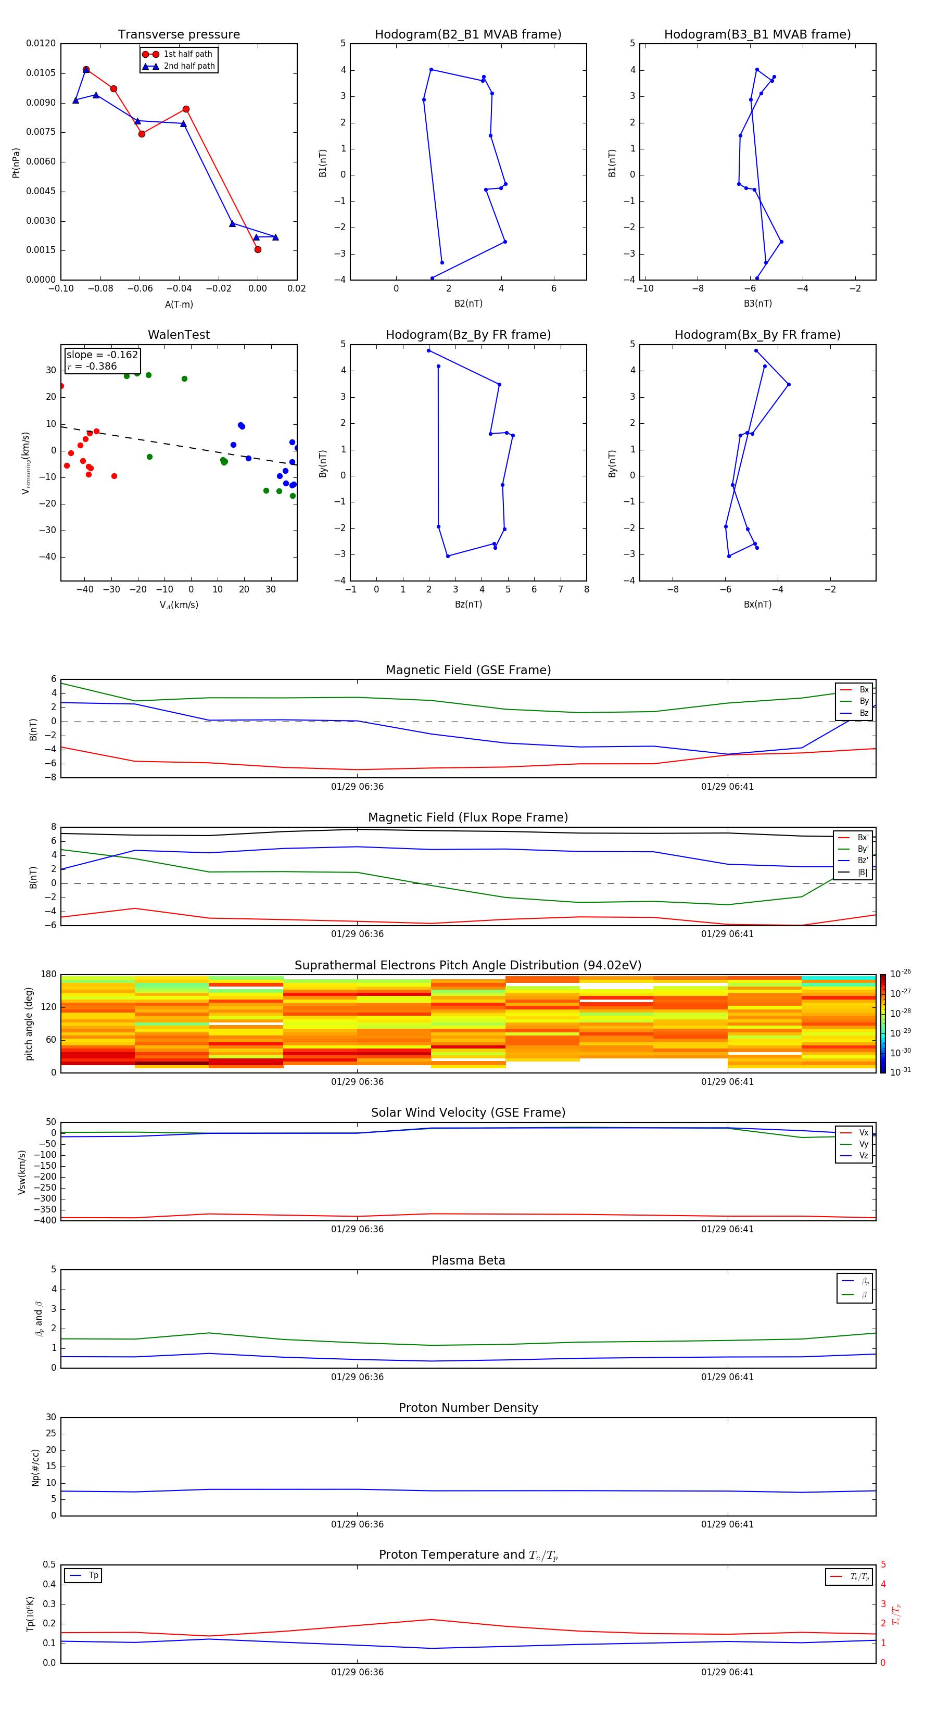This screenshot has width=937, height=1718.
Task: Click the 'Vsw(km/s)' axis label
Action: [22, 1172]
